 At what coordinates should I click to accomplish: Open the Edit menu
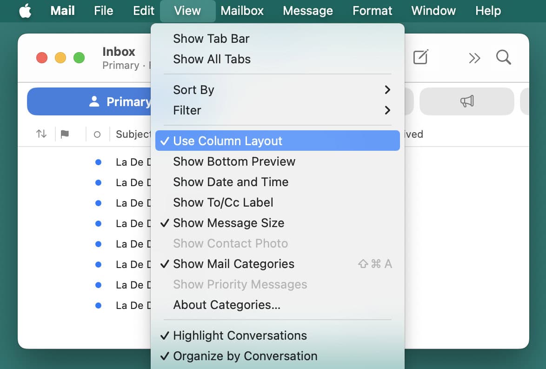[143, 11]
